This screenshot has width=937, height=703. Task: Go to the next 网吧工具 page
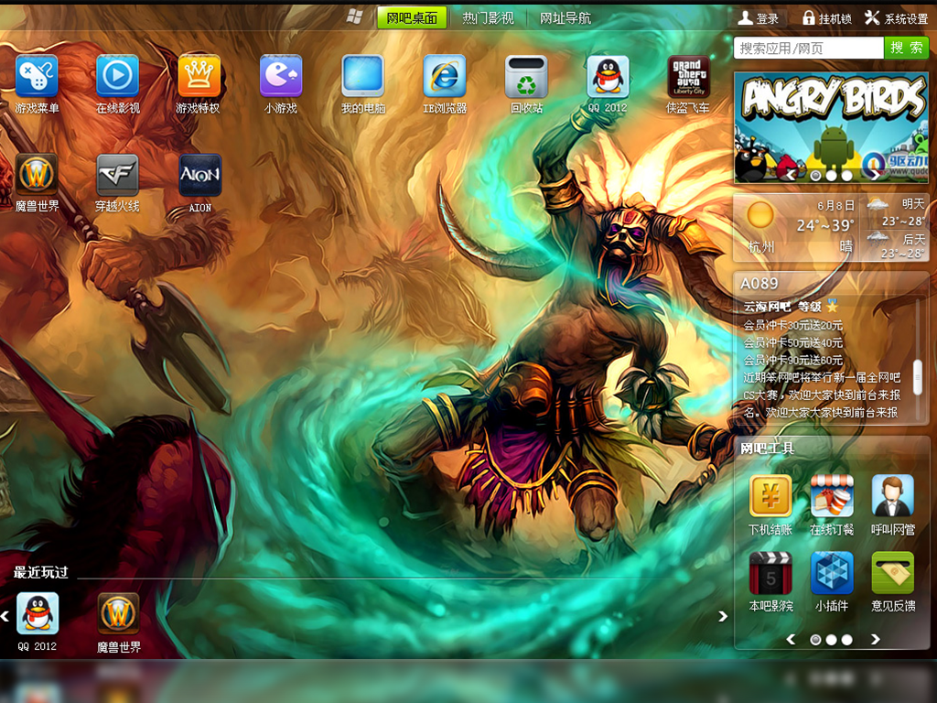(875, 640)
